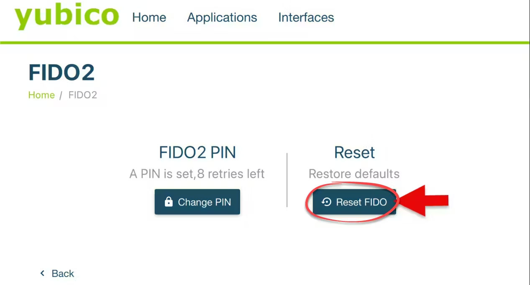Screen dimensions: 530x285
Task: Click the back chevron arrow icon
Action: click(x=42, y=273)
